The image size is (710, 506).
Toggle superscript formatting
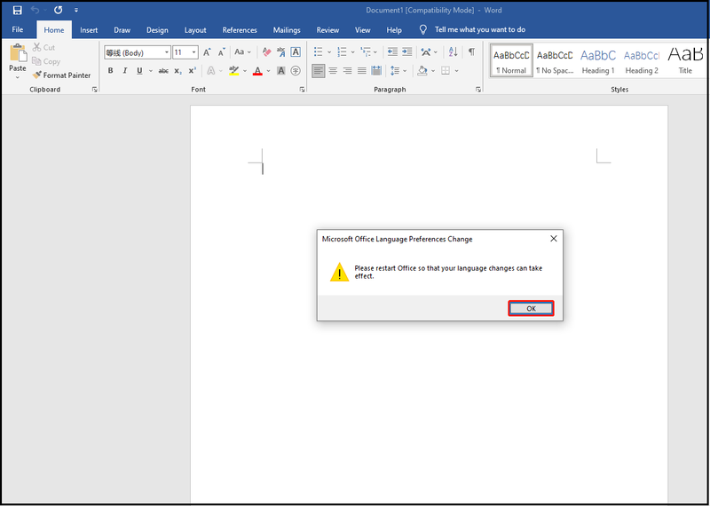pyautogui.click(x=192, y=71)
